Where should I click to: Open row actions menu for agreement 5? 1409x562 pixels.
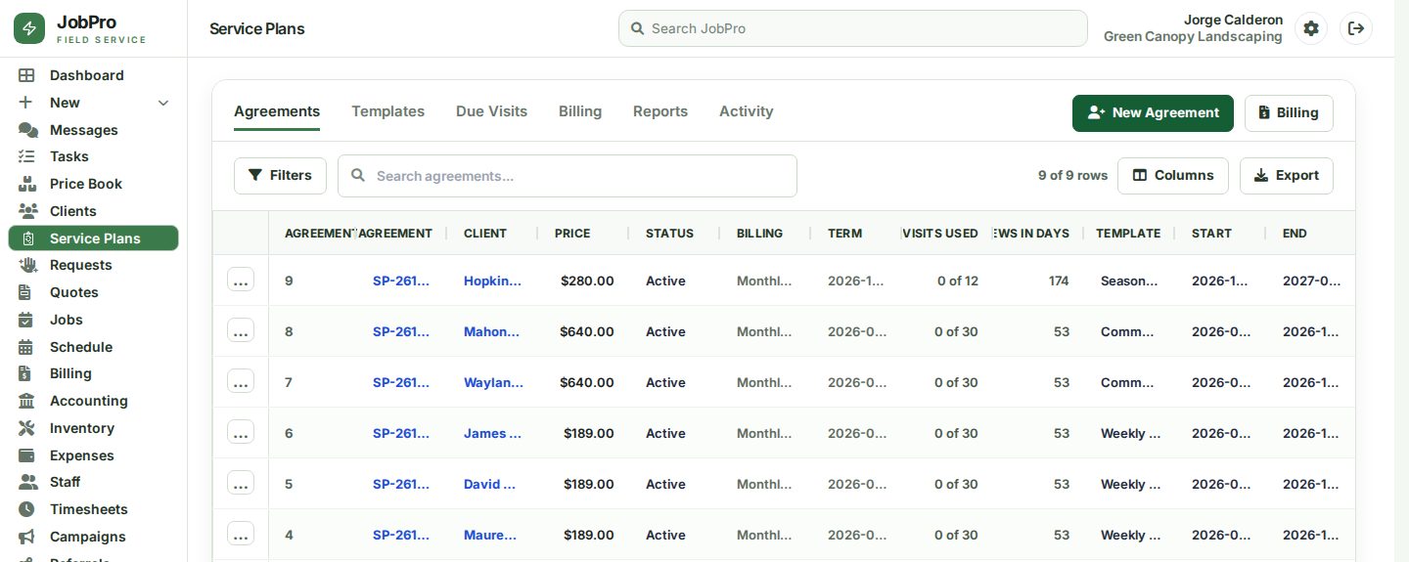pyautogui.click(x=241, y=484)
